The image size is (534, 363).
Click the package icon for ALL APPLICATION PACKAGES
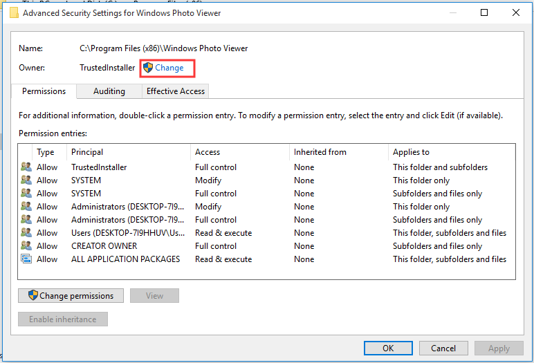coord(26,259)
